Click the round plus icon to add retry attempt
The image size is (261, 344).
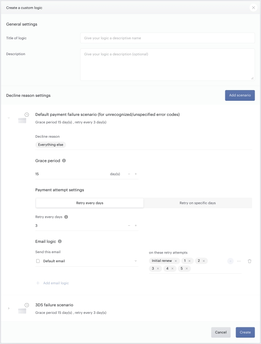[x=230, y=261]
